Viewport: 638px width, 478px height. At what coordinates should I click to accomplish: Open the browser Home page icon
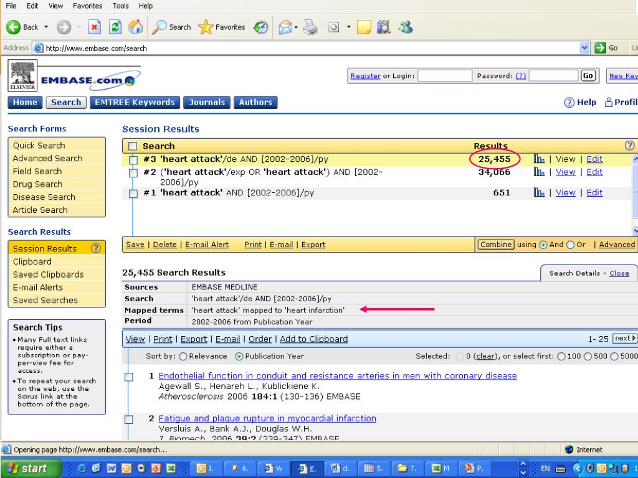coord(135,27)
